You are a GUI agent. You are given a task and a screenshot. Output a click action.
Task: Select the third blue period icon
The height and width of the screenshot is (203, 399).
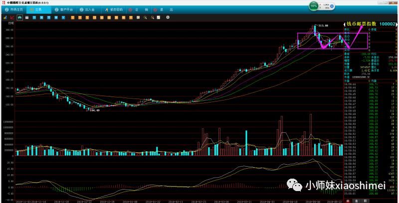(x=48, y=17)
